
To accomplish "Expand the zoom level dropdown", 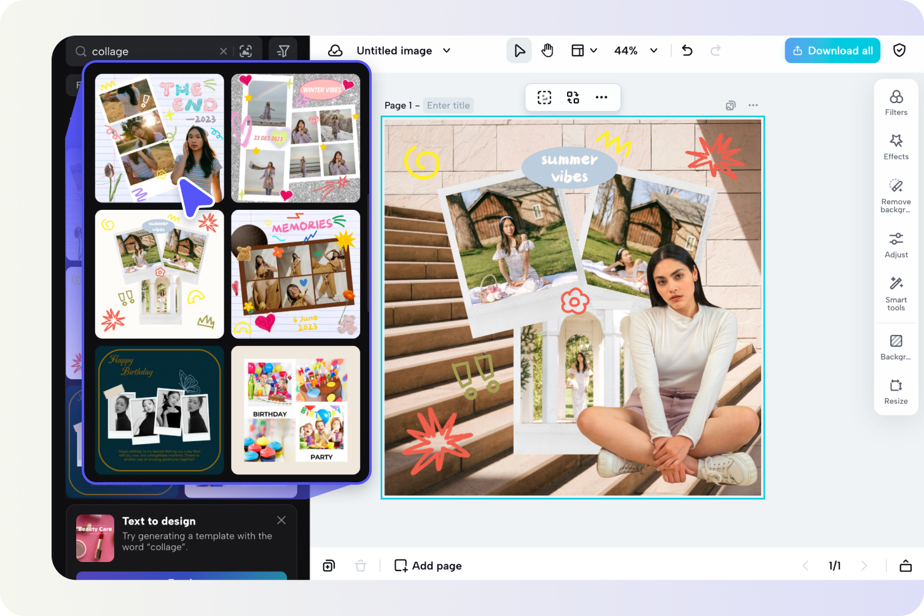I will point(653,50).
